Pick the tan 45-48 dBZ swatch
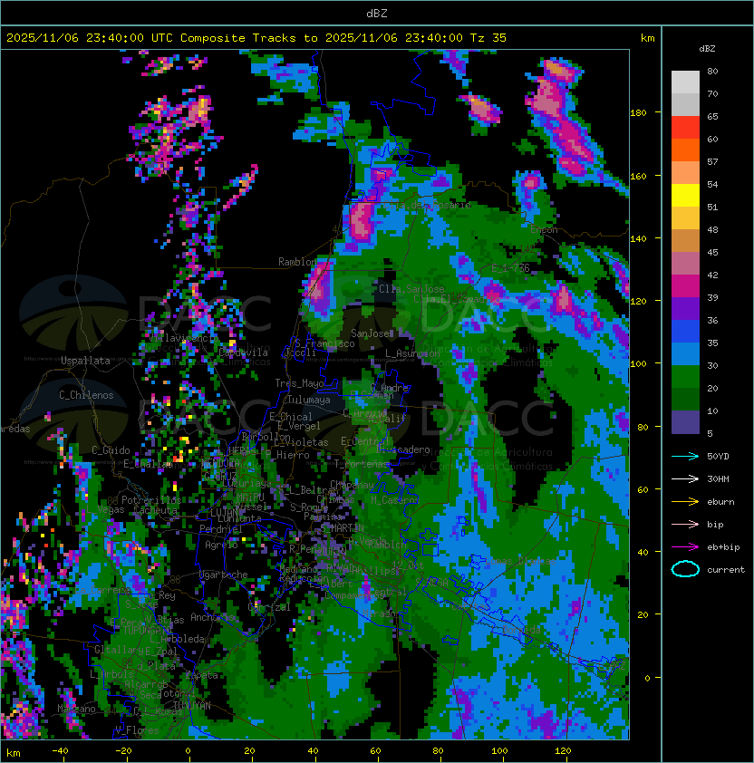Image resolution: width=754 pixels, height=763 pixels. [685, 240]
